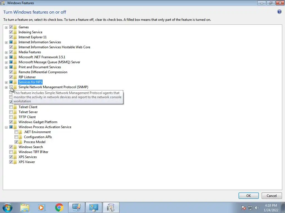
Task: Click the folder icon beside .NET Environment
Action: point(20,132)
